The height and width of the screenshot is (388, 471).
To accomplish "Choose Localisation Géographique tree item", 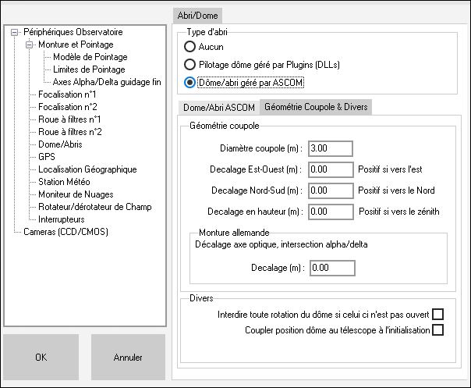I will [x=87, y=169].
